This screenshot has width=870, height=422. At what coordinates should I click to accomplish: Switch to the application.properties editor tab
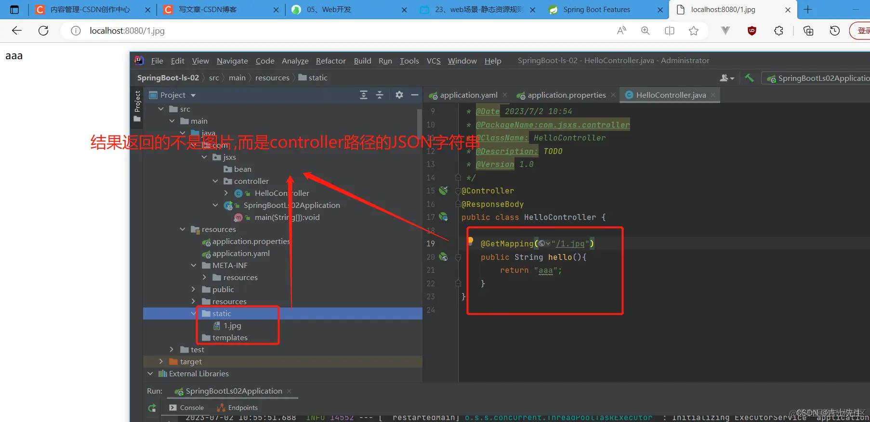point(567,95)
